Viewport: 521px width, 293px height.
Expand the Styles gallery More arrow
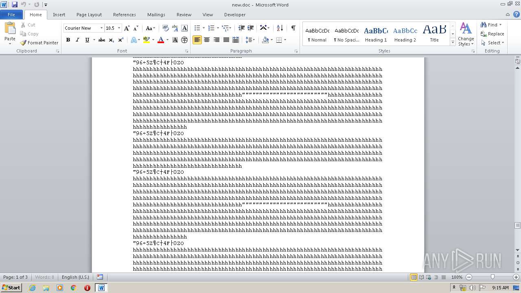pyautogui.click(x=453, y=42)
